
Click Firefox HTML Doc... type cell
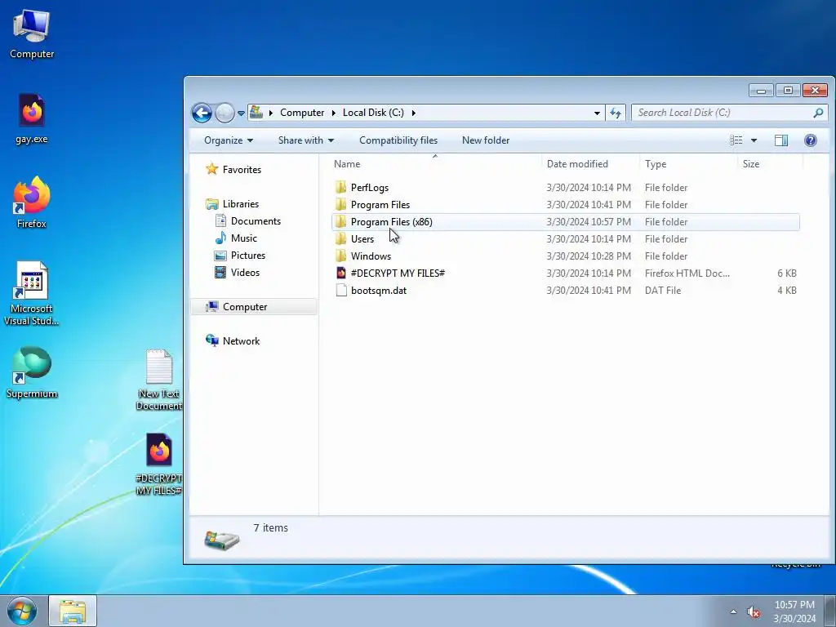click(x=687, y=273)
